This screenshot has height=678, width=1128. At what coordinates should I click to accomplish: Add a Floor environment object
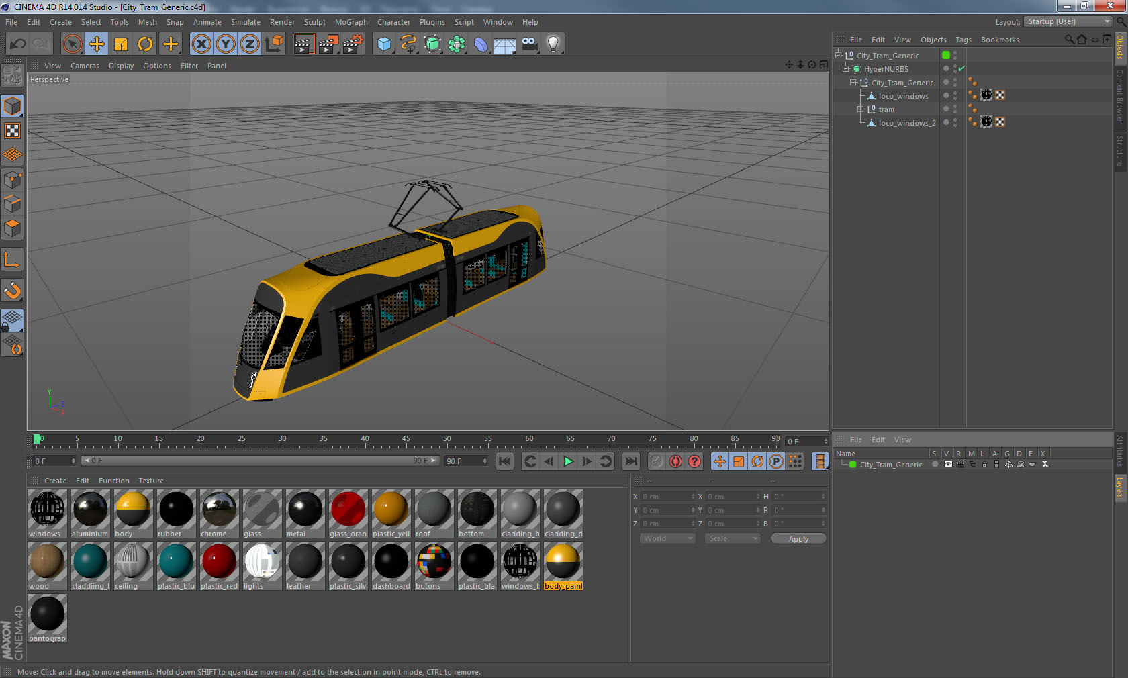505,44
